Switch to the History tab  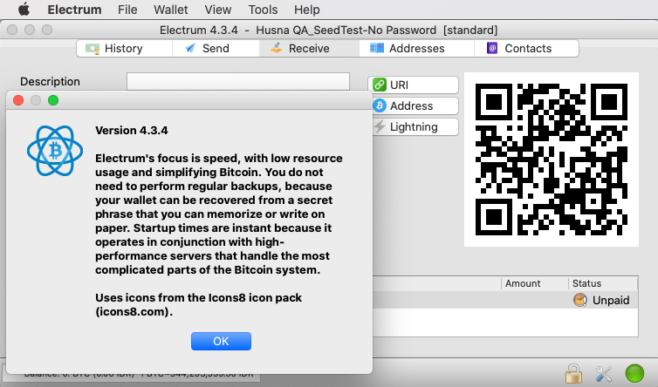(124, 48)
